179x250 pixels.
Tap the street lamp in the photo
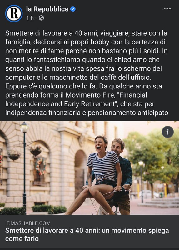pos(24,164)
